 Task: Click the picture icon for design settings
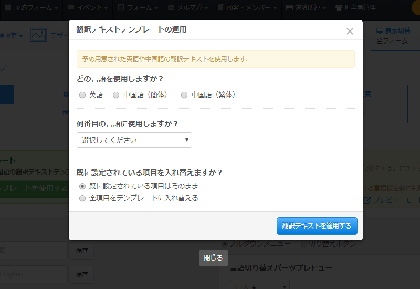38,35
